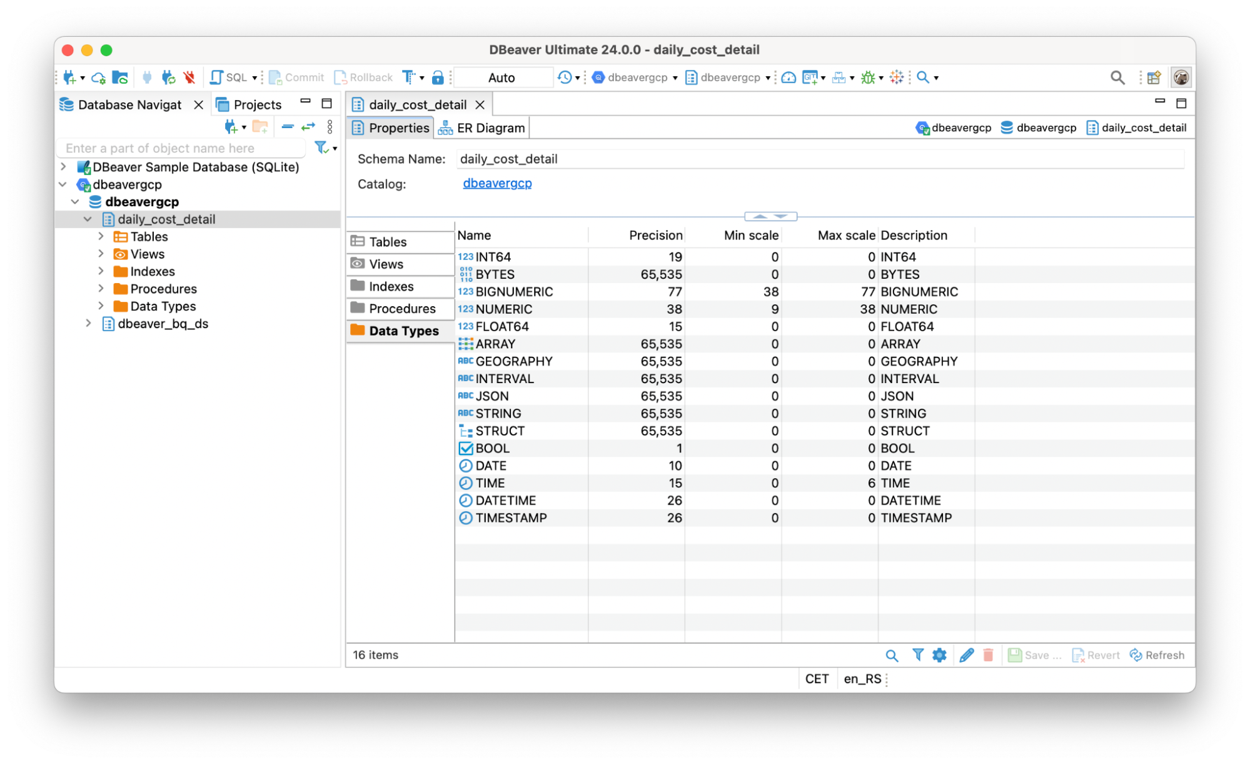Collapse the daily_cost_detail tree node

pyautogui.click(x=88, y=219)
